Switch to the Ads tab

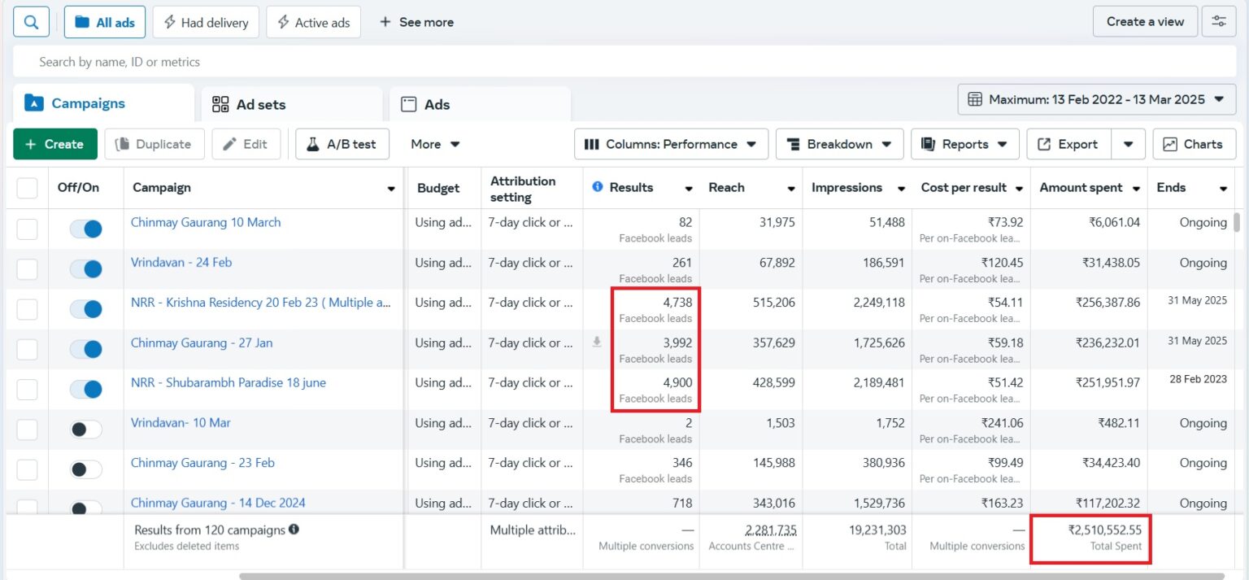480,104
